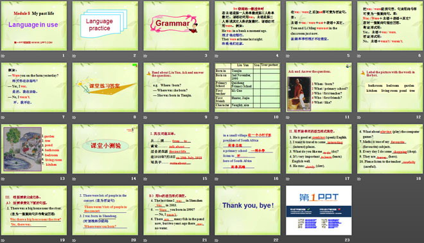Select slide 18 'What about playing' exercise thumbnail
This screenshot has width=424, height=243.
click(x=390, y=149)
